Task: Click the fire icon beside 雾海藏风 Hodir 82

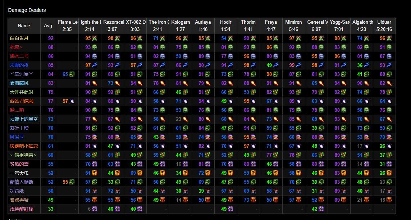Action: pyautogui.click(x=230, y=83)
